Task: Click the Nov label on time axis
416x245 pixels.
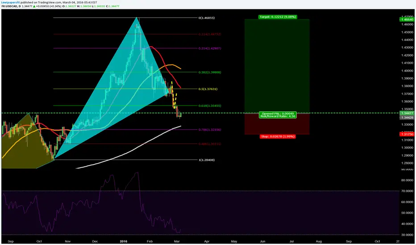Action: pos(68,241)
